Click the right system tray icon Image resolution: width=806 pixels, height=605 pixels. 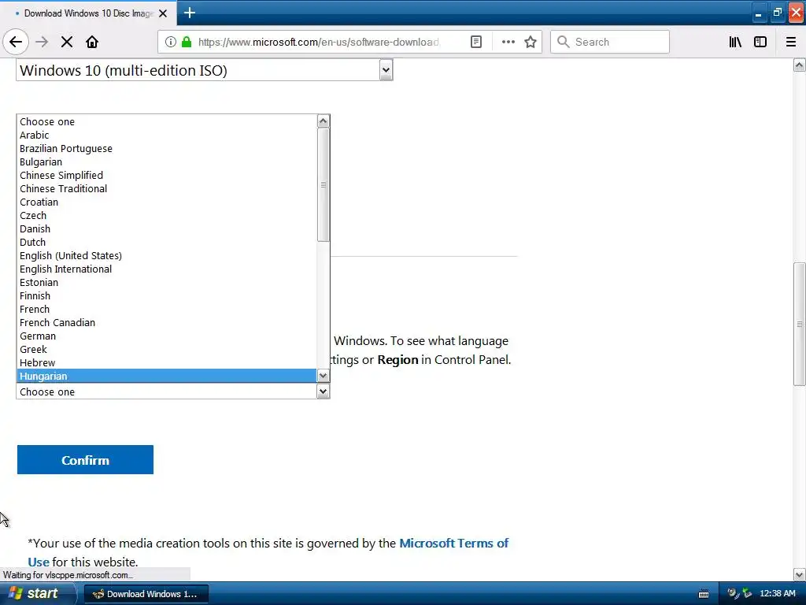[747, 594]
